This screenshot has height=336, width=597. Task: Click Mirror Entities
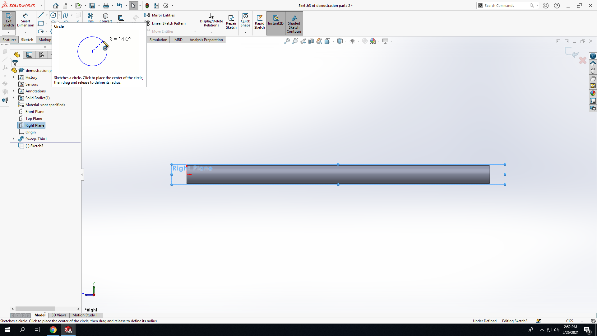point(160,15)
